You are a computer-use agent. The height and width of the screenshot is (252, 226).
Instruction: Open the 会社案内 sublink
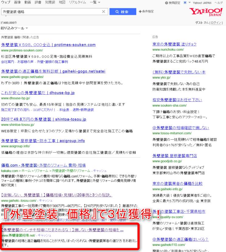coord(8,62)
